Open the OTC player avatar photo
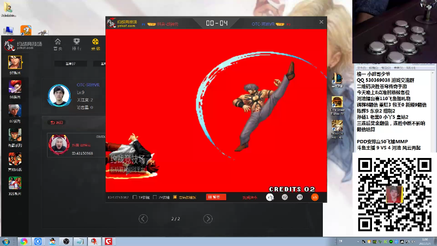This screenshot has height=246, width=437. [x=59, y=95]
